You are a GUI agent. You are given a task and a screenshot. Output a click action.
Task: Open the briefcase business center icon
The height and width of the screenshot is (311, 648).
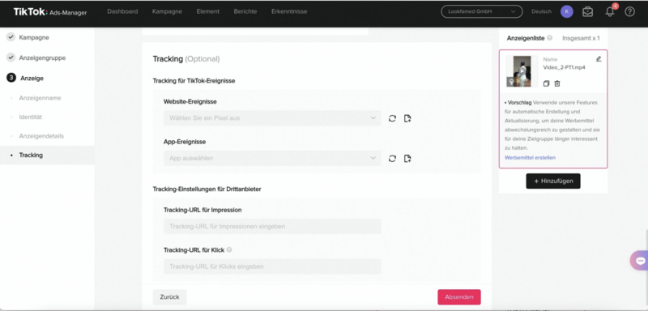[x=587, y=11]
